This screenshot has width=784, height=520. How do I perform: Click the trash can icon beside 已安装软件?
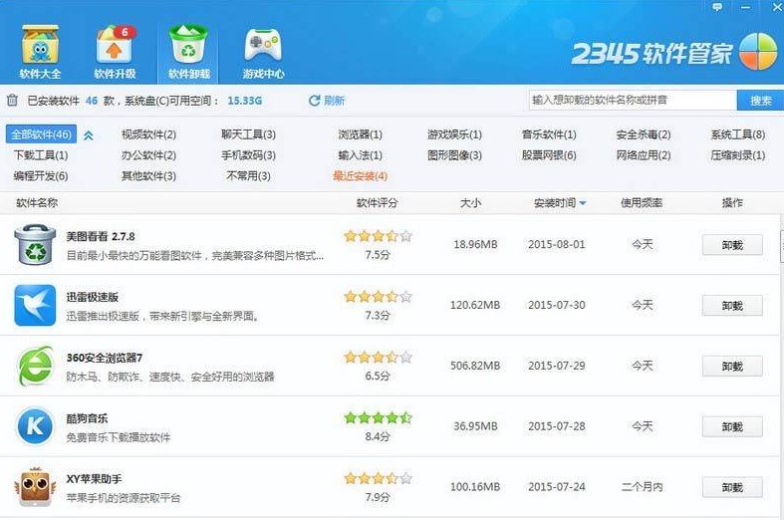tap(12, 101)
